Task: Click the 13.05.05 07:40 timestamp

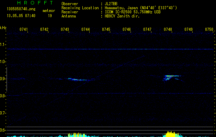Action: click(21, 16)
